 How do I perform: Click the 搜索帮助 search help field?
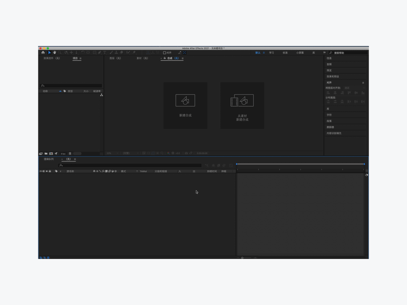348,53
